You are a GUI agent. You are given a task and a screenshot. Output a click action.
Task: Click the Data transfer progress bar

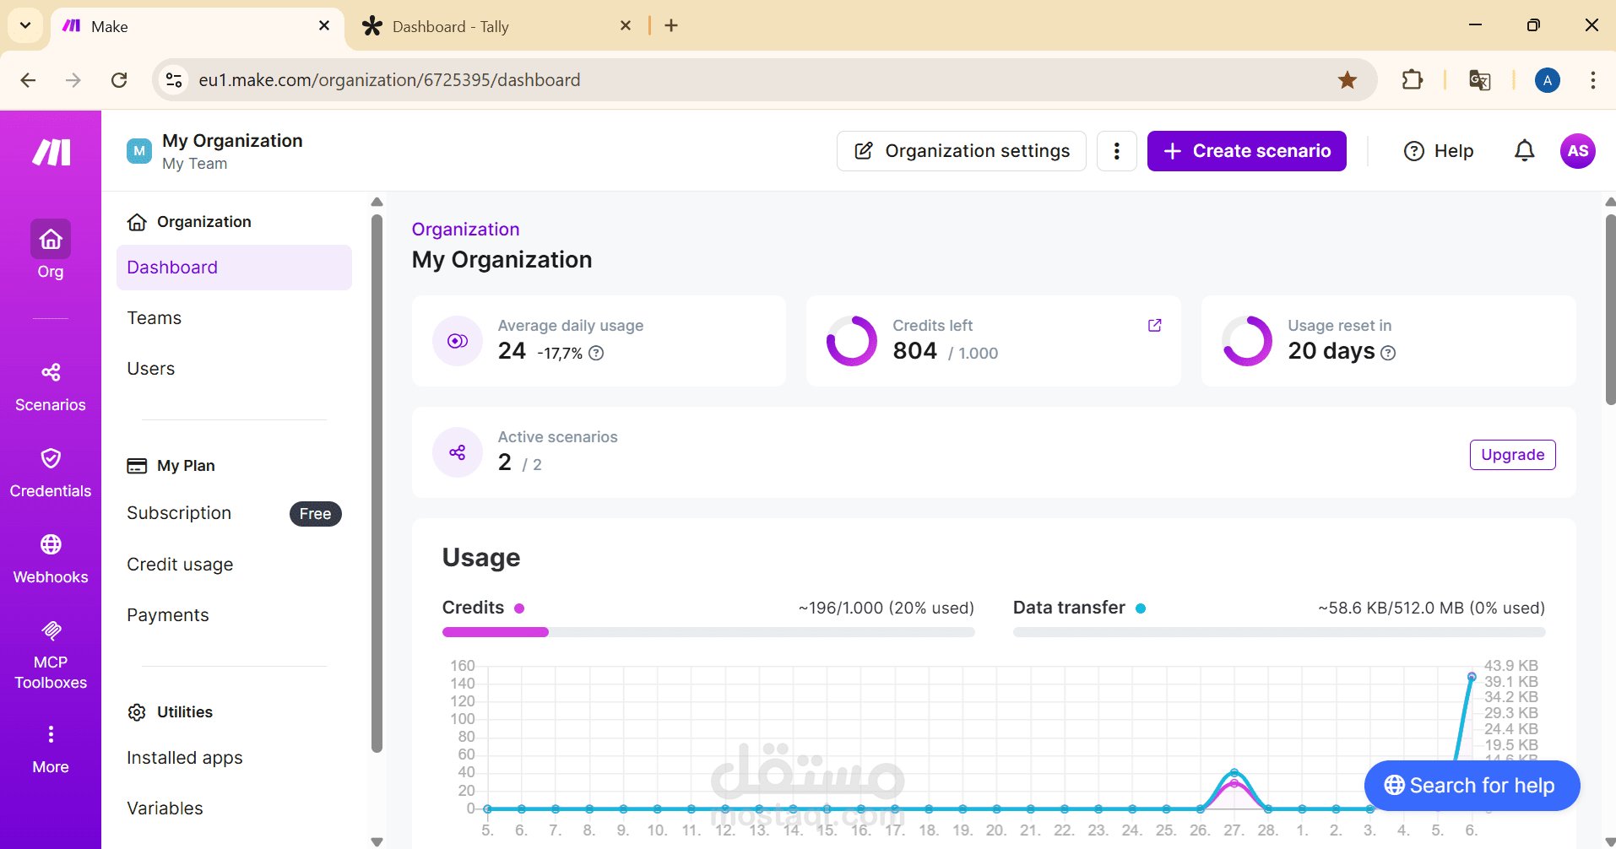click(x=1279, y=632)
